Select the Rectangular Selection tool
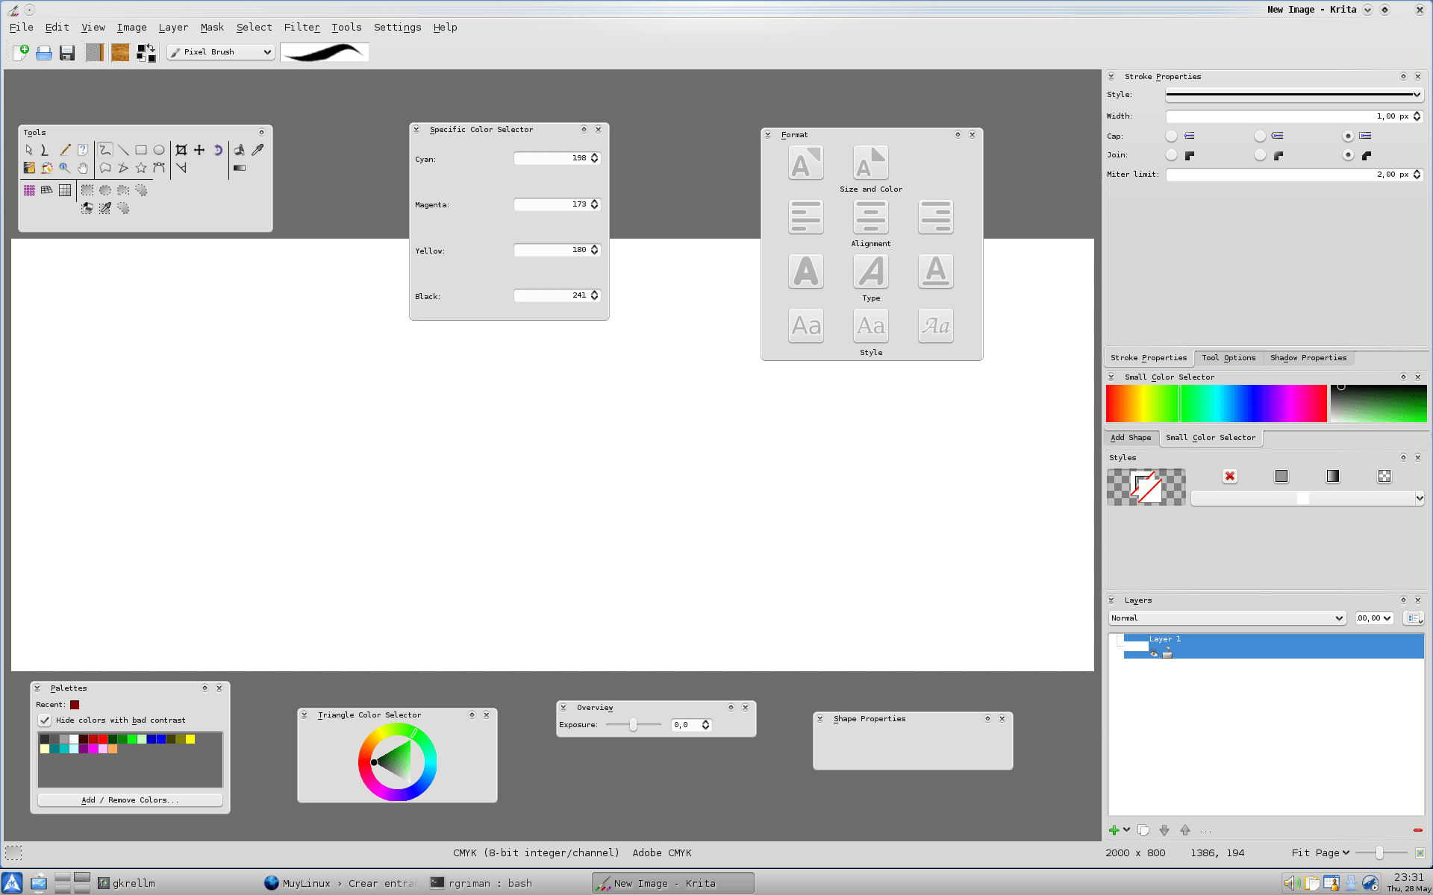 [x=87, y=190]
